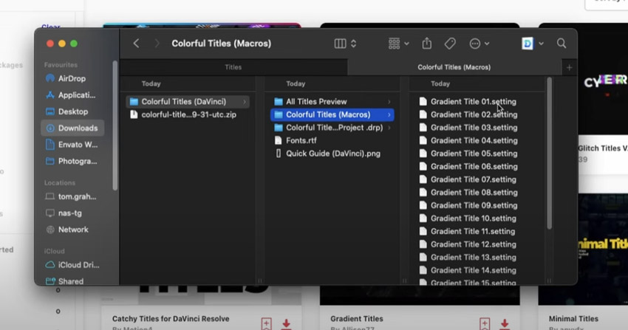Open the More actions ellipsis menu

click(x=475, y=44)
